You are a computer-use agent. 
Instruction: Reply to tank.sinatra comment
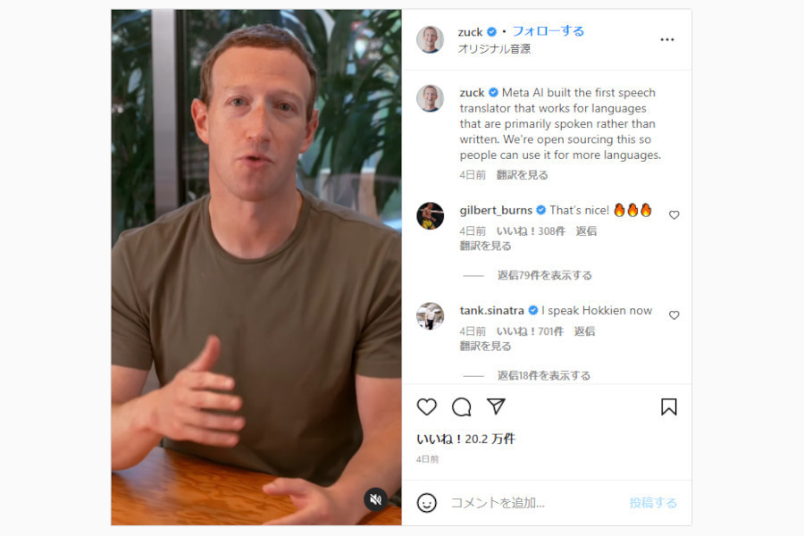tap(584, 331)
